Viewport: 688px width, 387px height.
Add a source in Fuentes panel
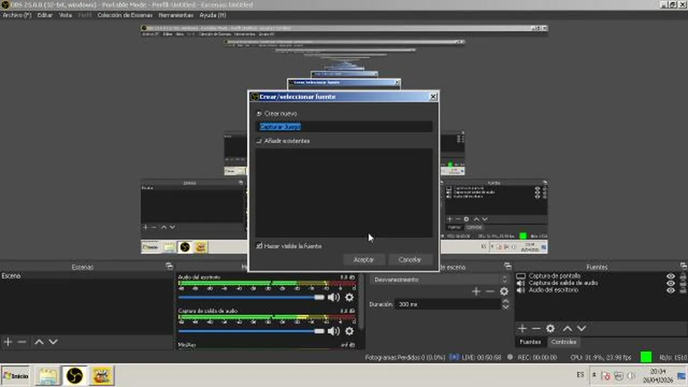coord(522,328)
